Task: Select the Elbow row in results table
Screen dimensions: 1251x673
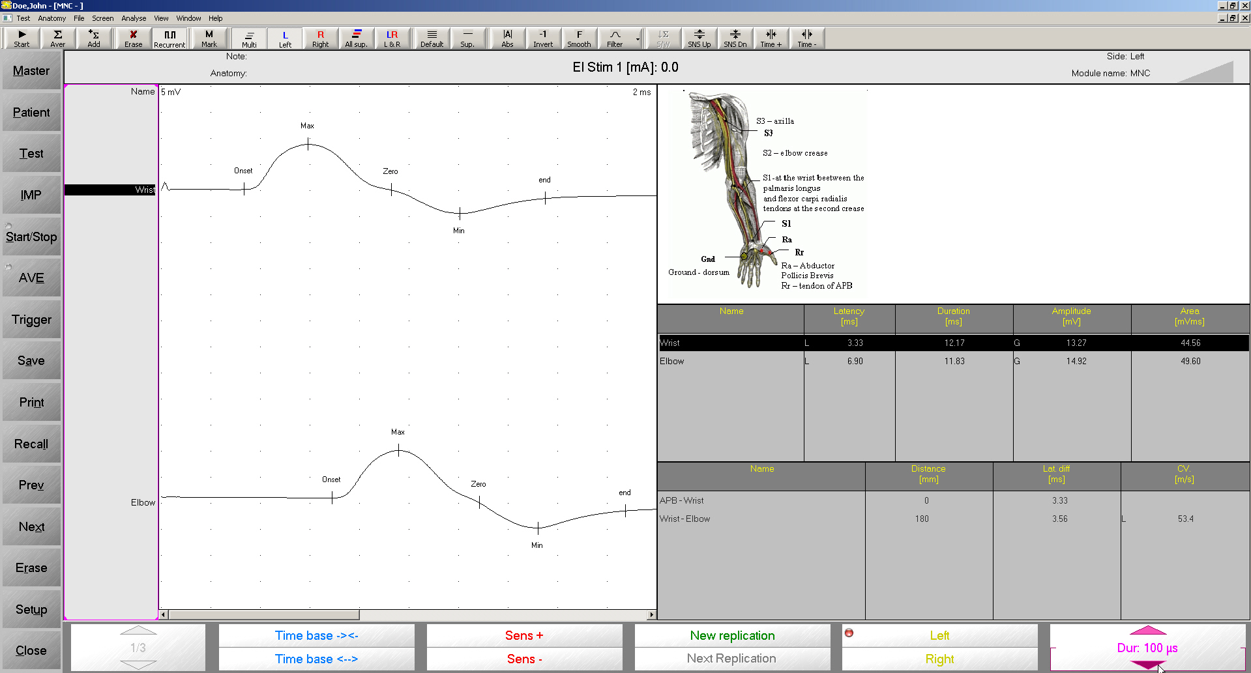Action: tap(730, 361)
